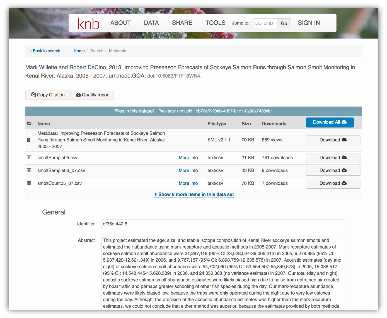Image resolution: width=387 pixels, height=318 pixels.
Task: Download the EML metadata file
Action: tap(333, 140)
